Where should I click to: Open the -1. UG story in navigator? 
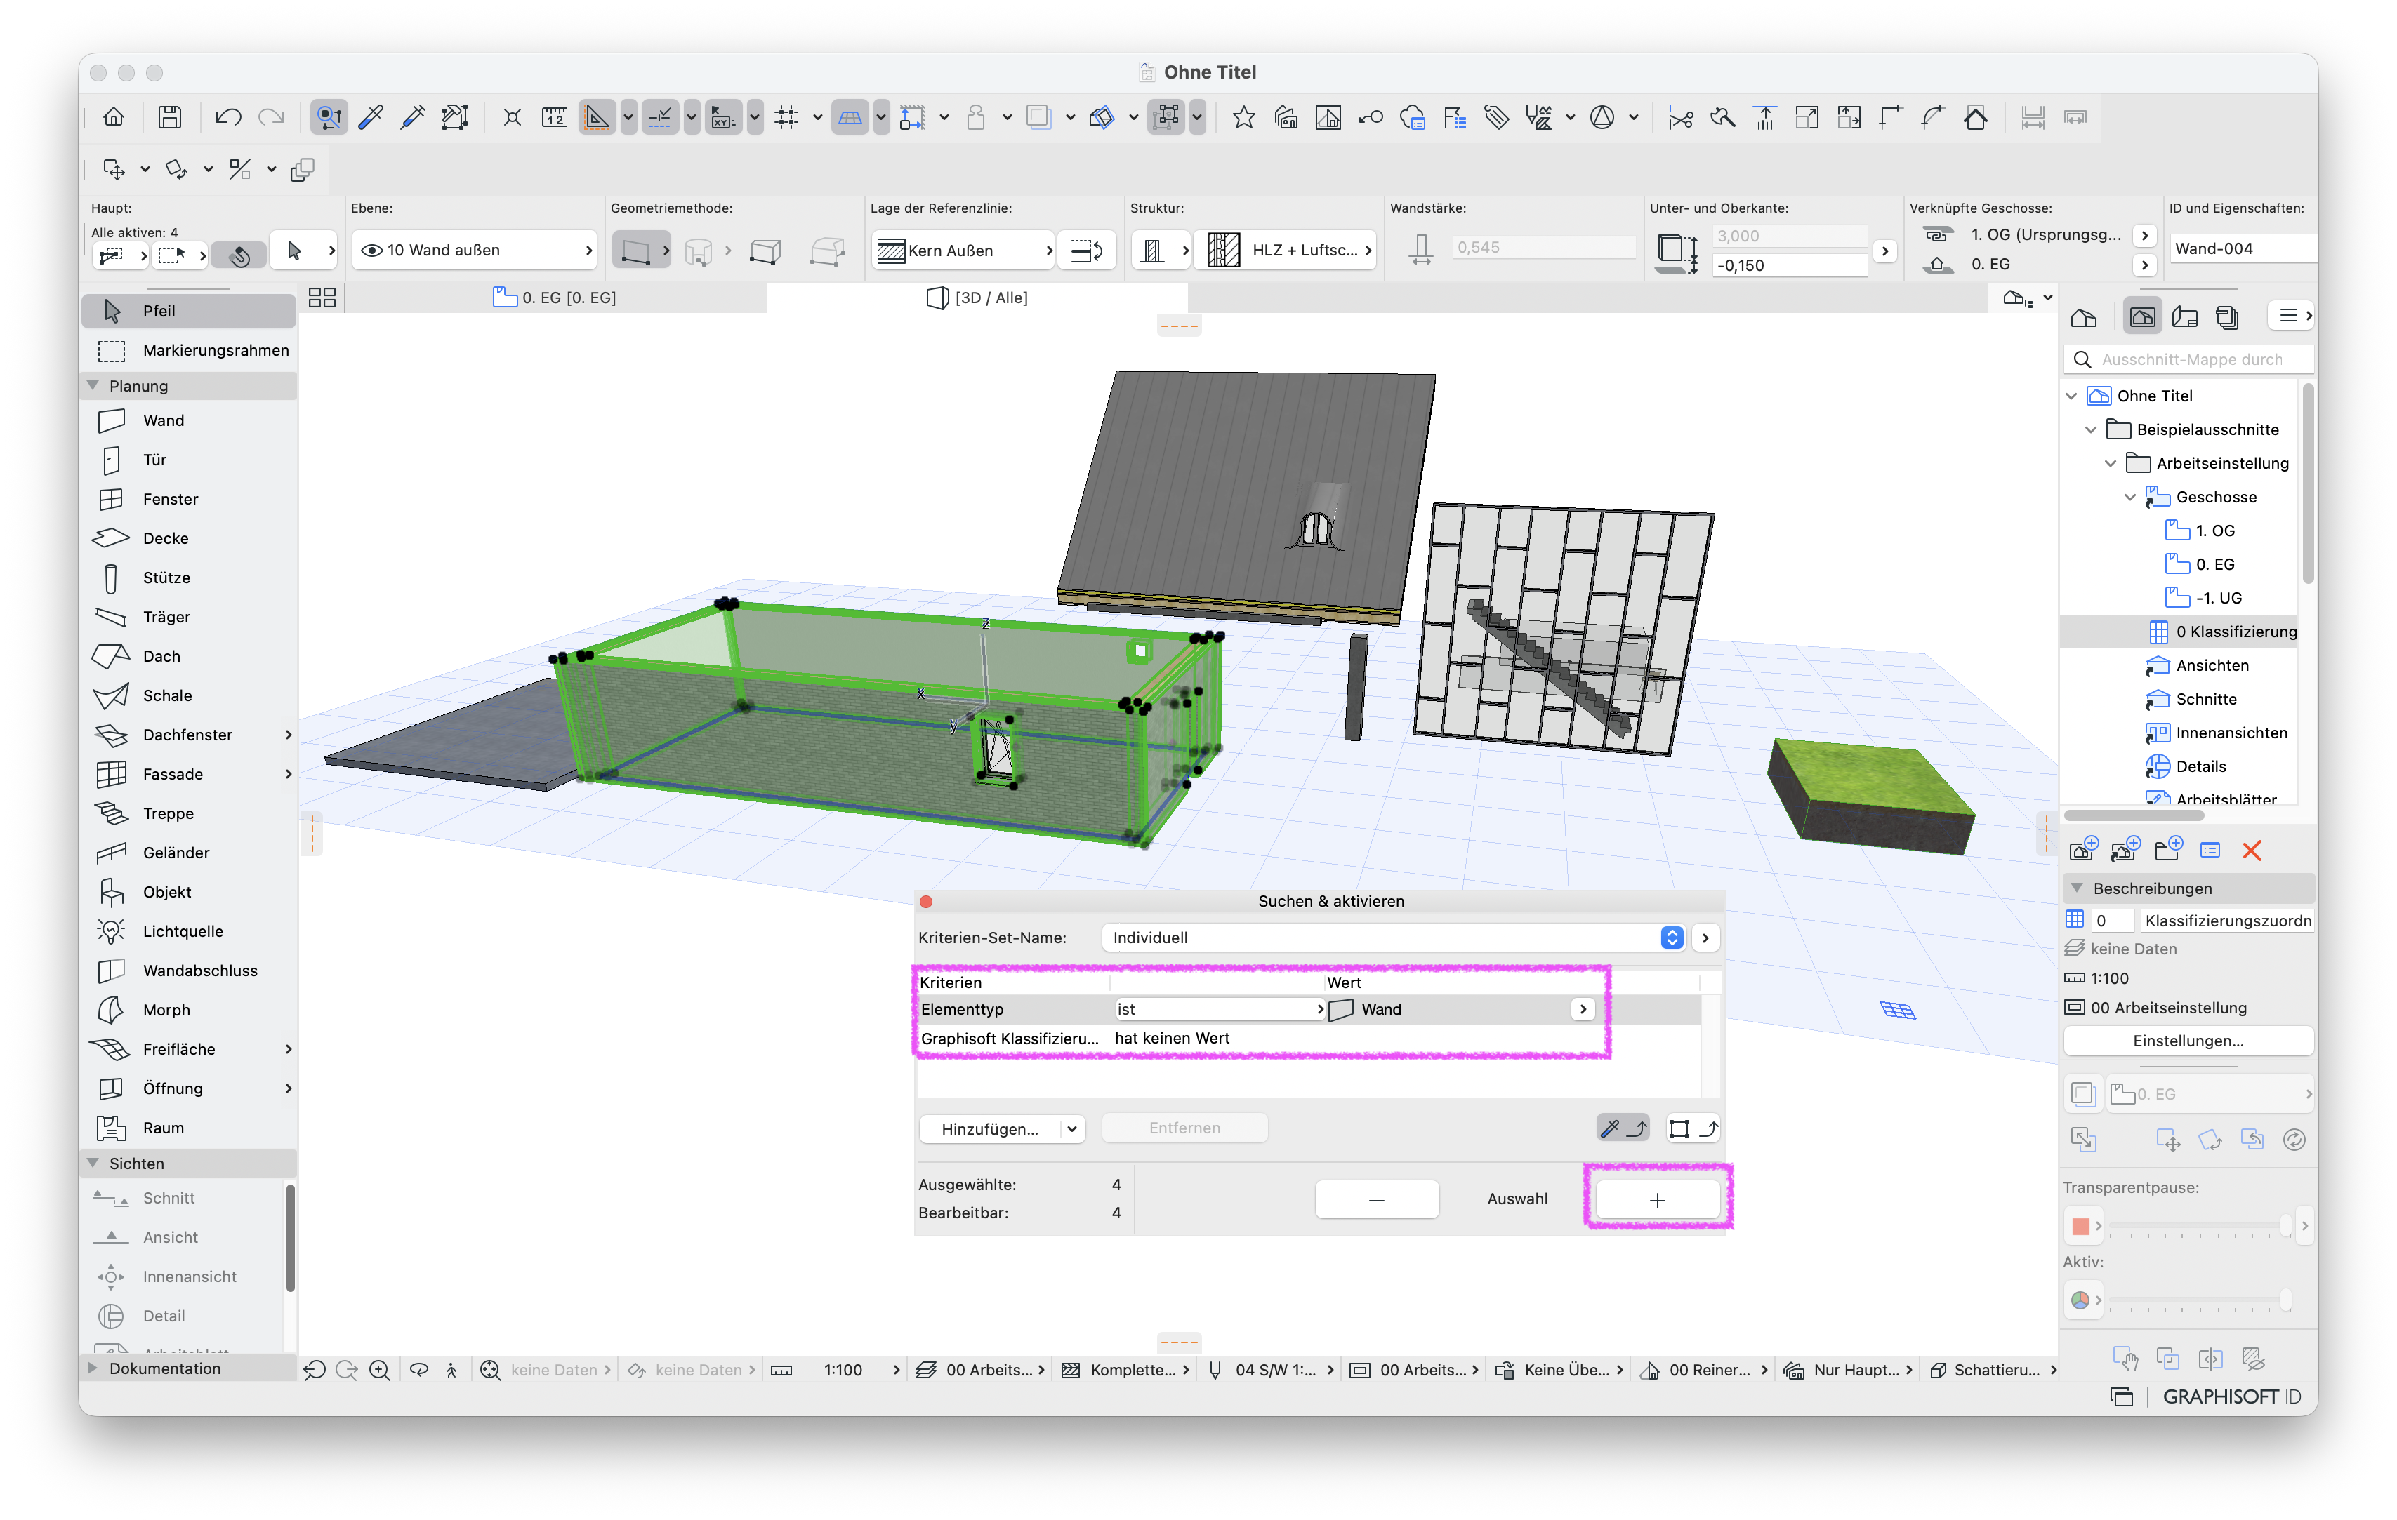[x=2218, y=599]
